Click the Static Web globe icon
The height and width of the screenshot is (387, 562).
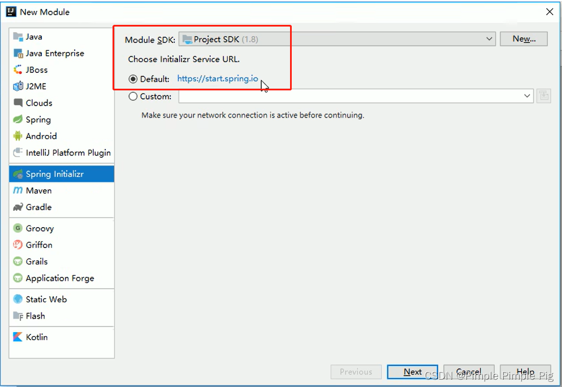pos(18,299)
